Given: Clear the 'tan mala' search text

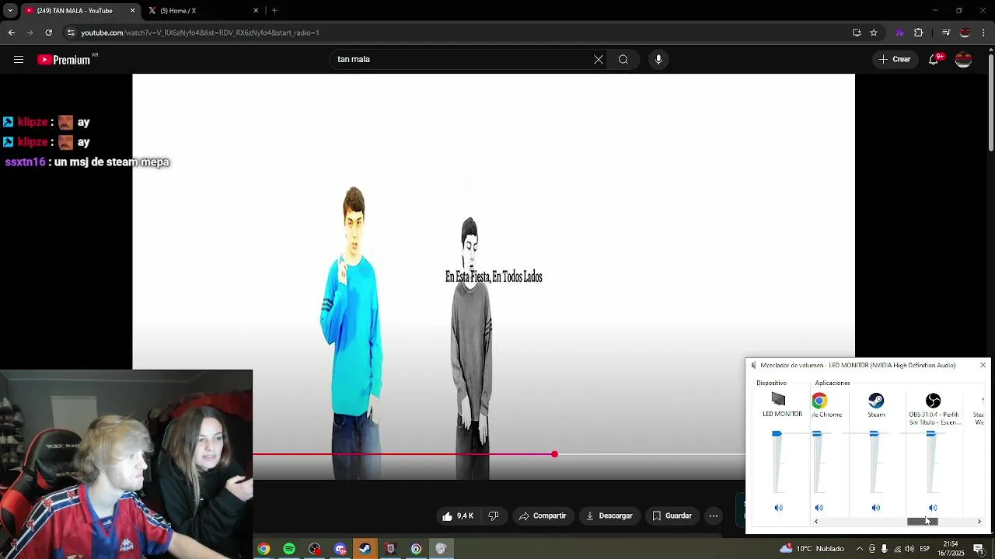Looking at the screenshot, I should click(599, 60).
